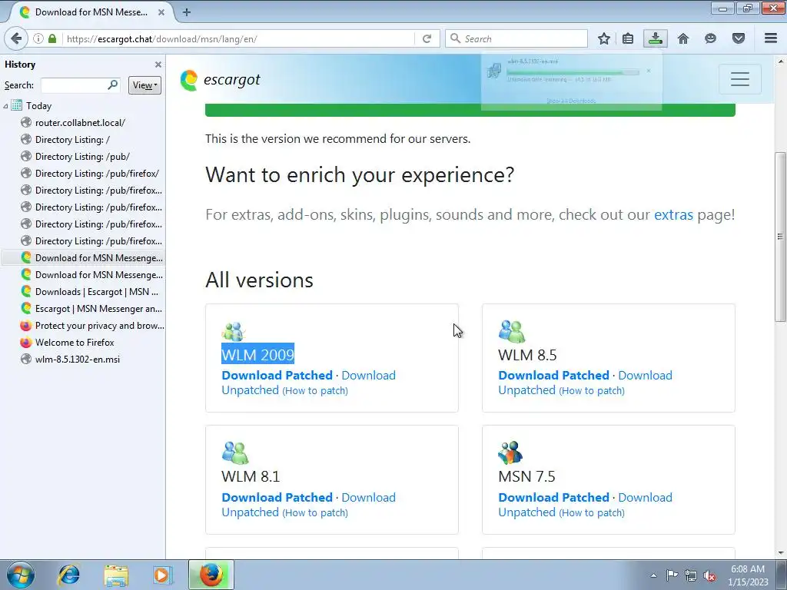
Task: Select Download for MSN Messenger tab
Action: coord(91,12)
